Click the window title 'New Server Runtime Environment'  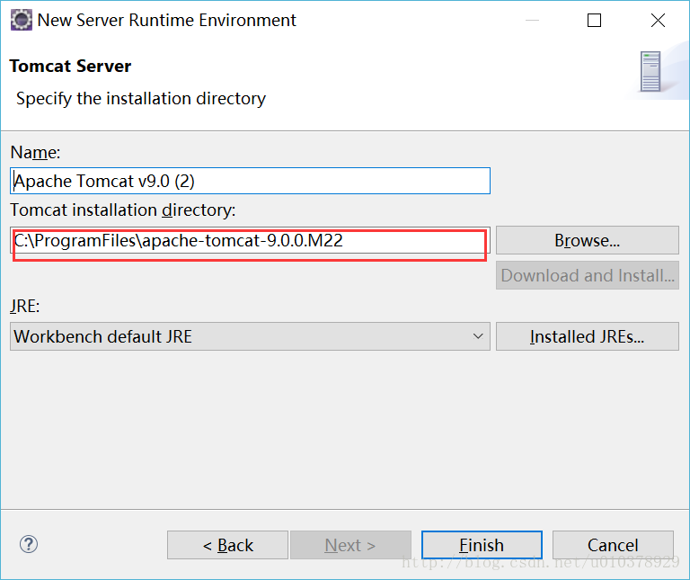(167, 21)
